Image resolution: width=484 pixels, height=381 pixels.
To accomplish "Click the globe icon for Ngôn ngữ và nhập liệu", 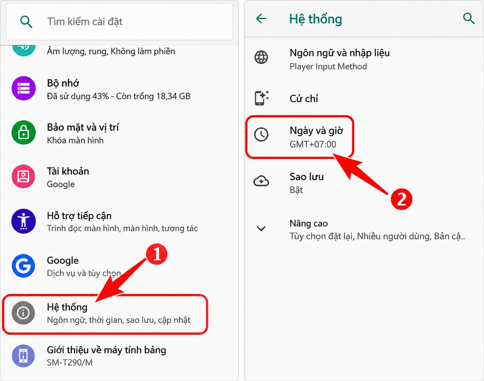I will tap(261, 57).
